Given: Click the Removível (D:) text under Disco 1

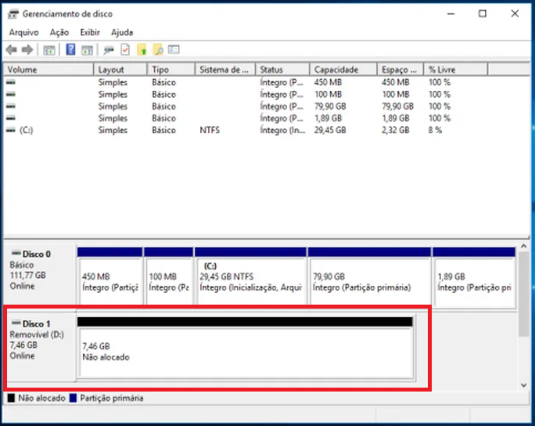Looking at the screenshot, I should pos(37,334).
